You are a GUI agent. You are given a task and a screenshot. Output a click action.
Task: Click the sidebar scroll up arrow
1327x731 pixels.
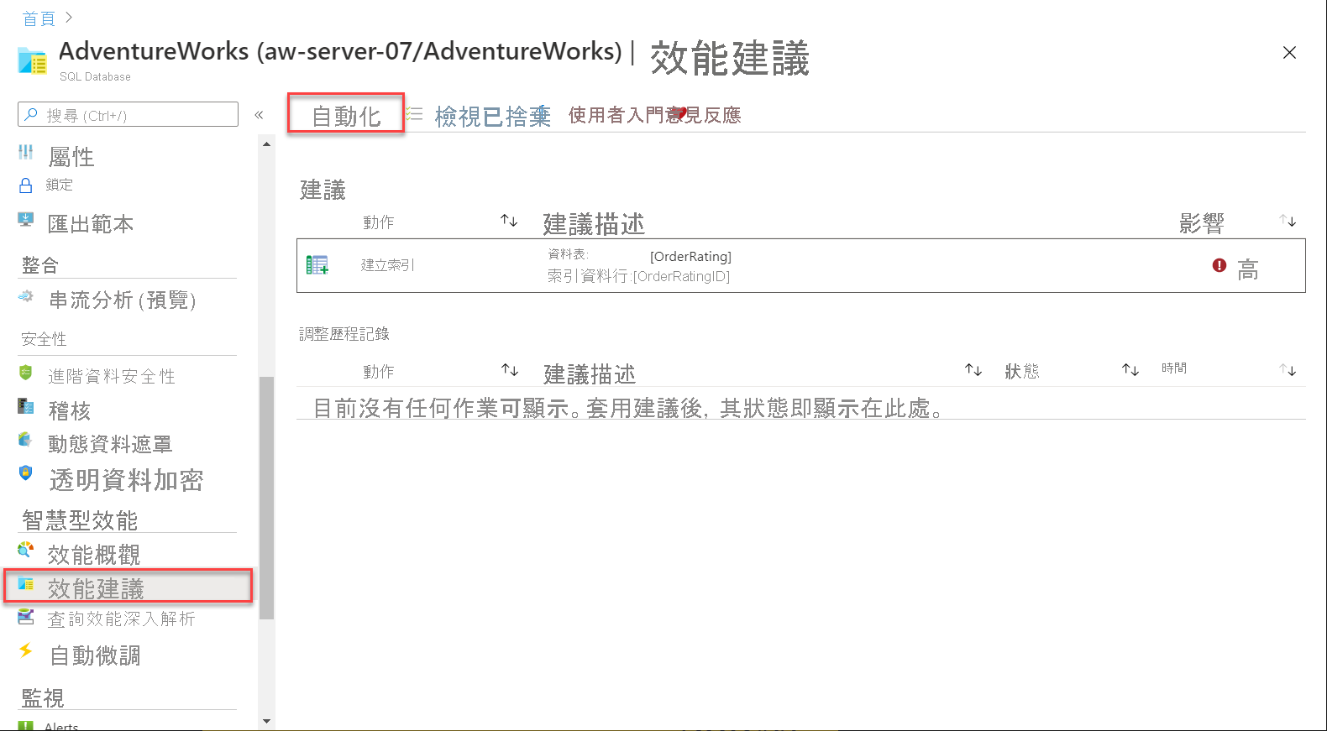point(267,144)
